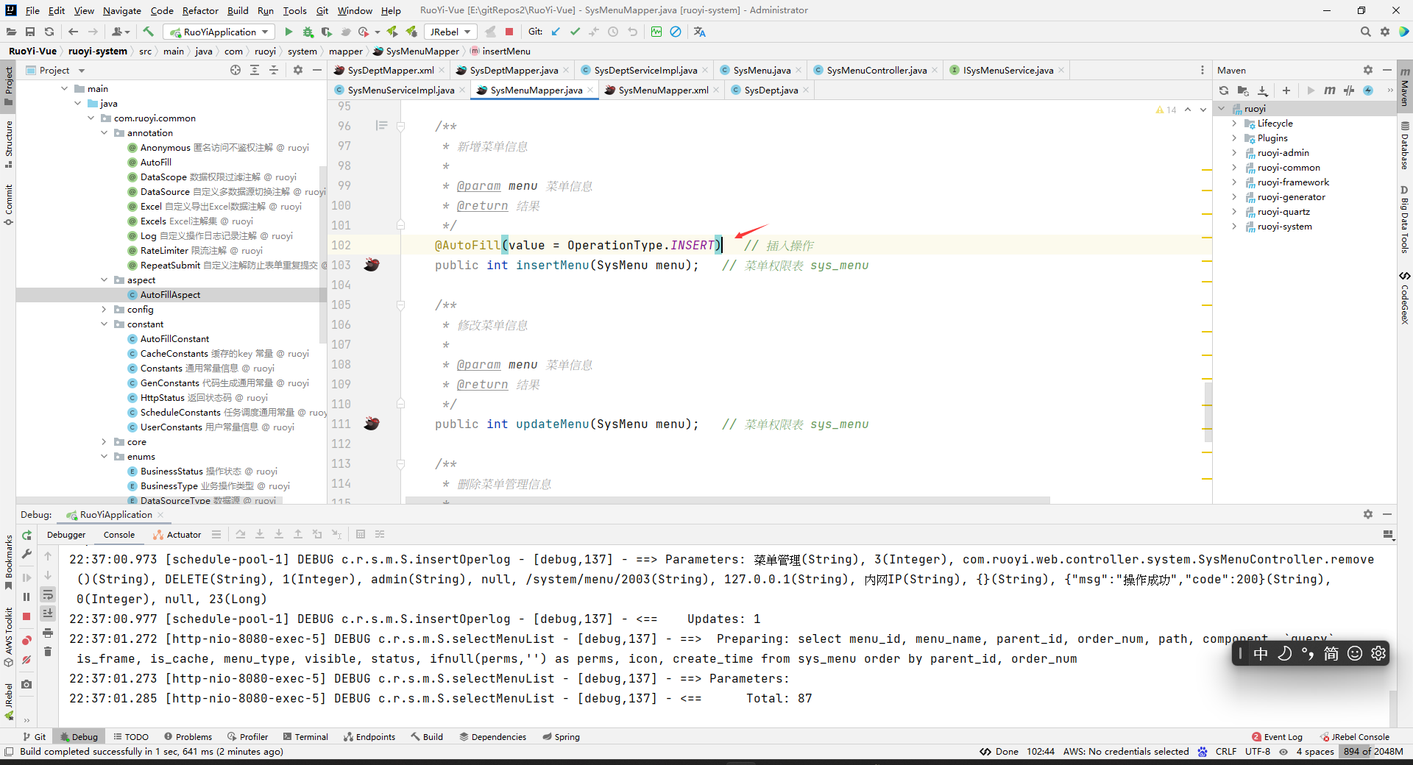Pause program in the Debug sidebar
This screenshot has height=765, width=1413.
click(26, 597)
